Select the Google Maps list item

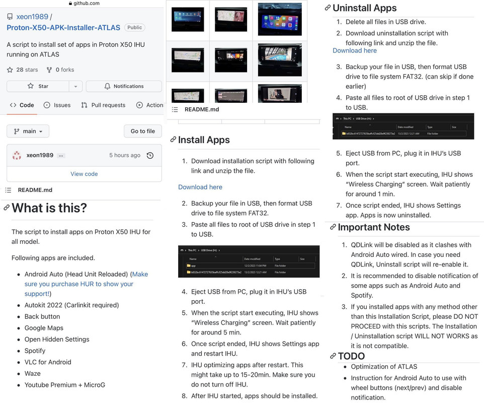pos(44,328)
